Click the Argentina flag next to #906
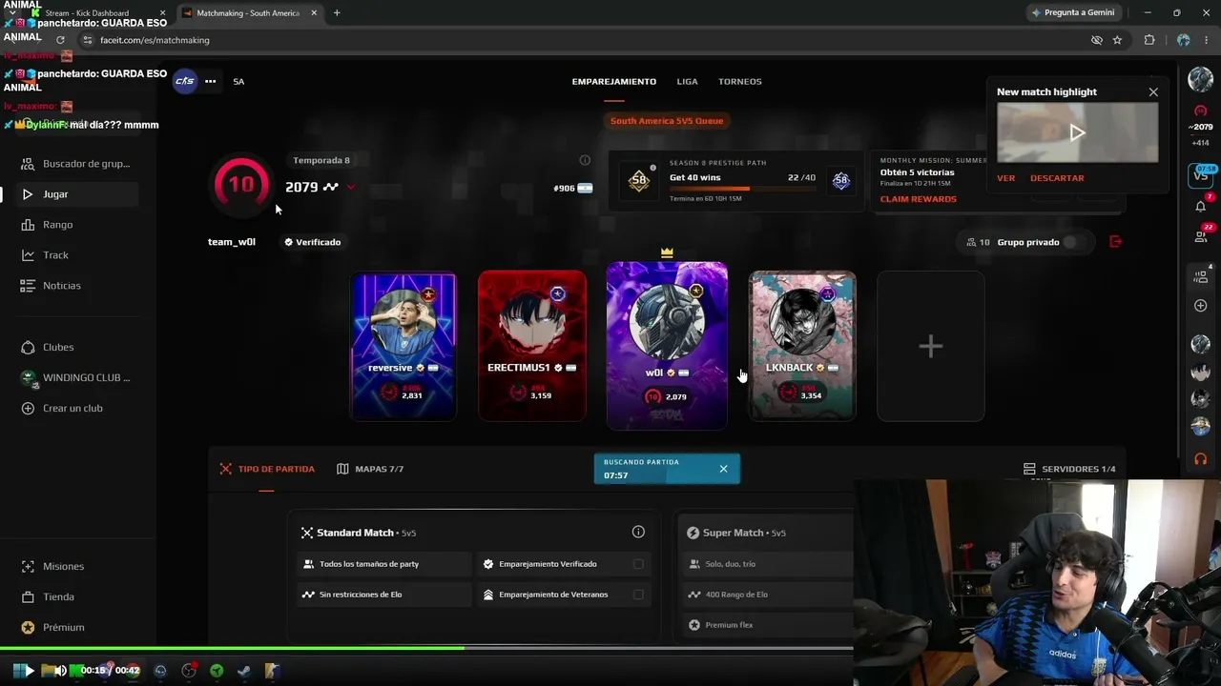The width and height of the screenshot is (1221, 686). click(x=585, y=189)
